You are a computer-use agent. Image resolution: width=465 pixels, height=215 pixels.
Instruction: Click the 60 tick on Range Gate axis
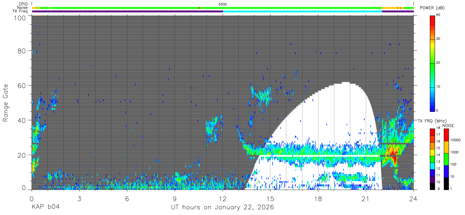pos(22,86)
